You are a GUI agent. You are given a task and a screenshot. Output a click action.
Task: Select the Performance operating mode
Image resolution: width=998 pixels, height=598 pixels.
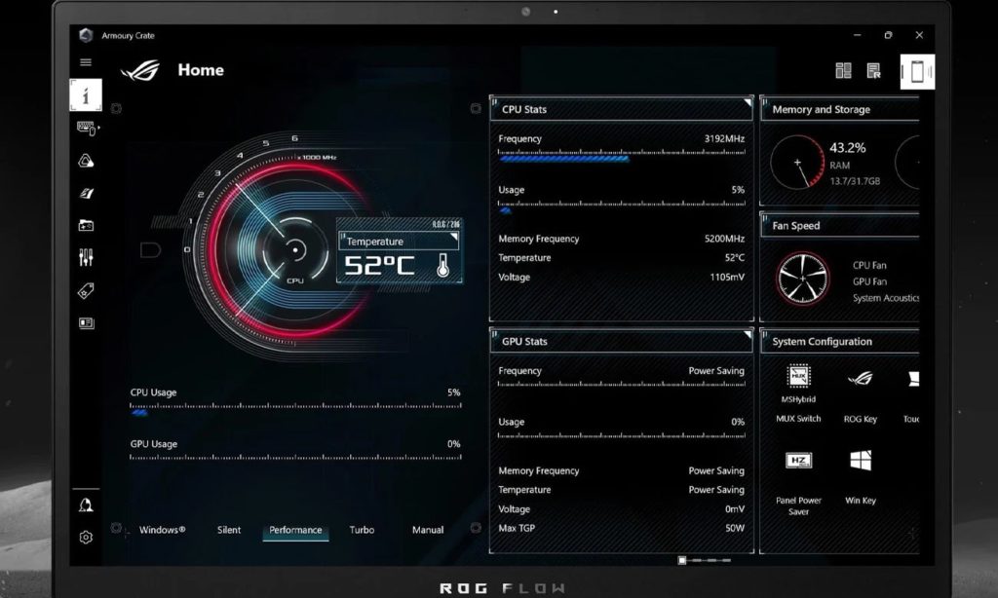point(295,530)
